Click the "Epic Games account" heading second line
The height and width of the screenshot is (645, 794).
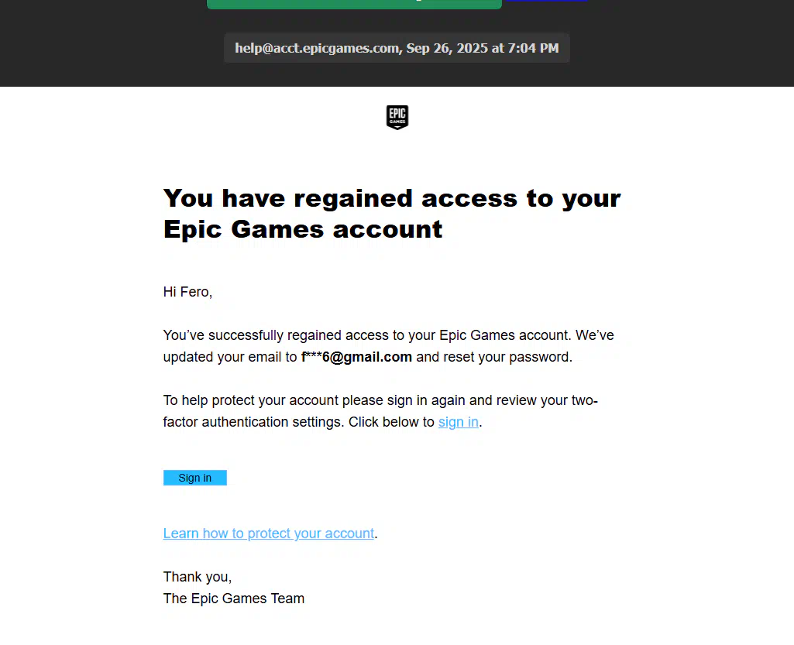coord(303,229)
